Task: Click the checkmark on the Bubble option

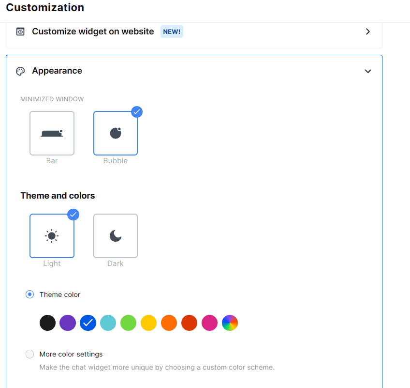Action: 137,112
